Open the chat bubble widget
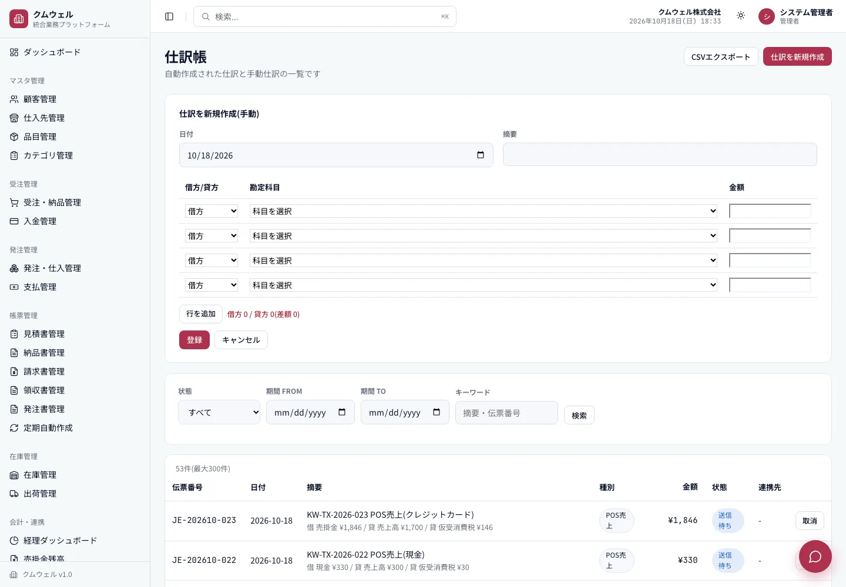The height and width of the screenshot is (587, 846). pos(815,556)
